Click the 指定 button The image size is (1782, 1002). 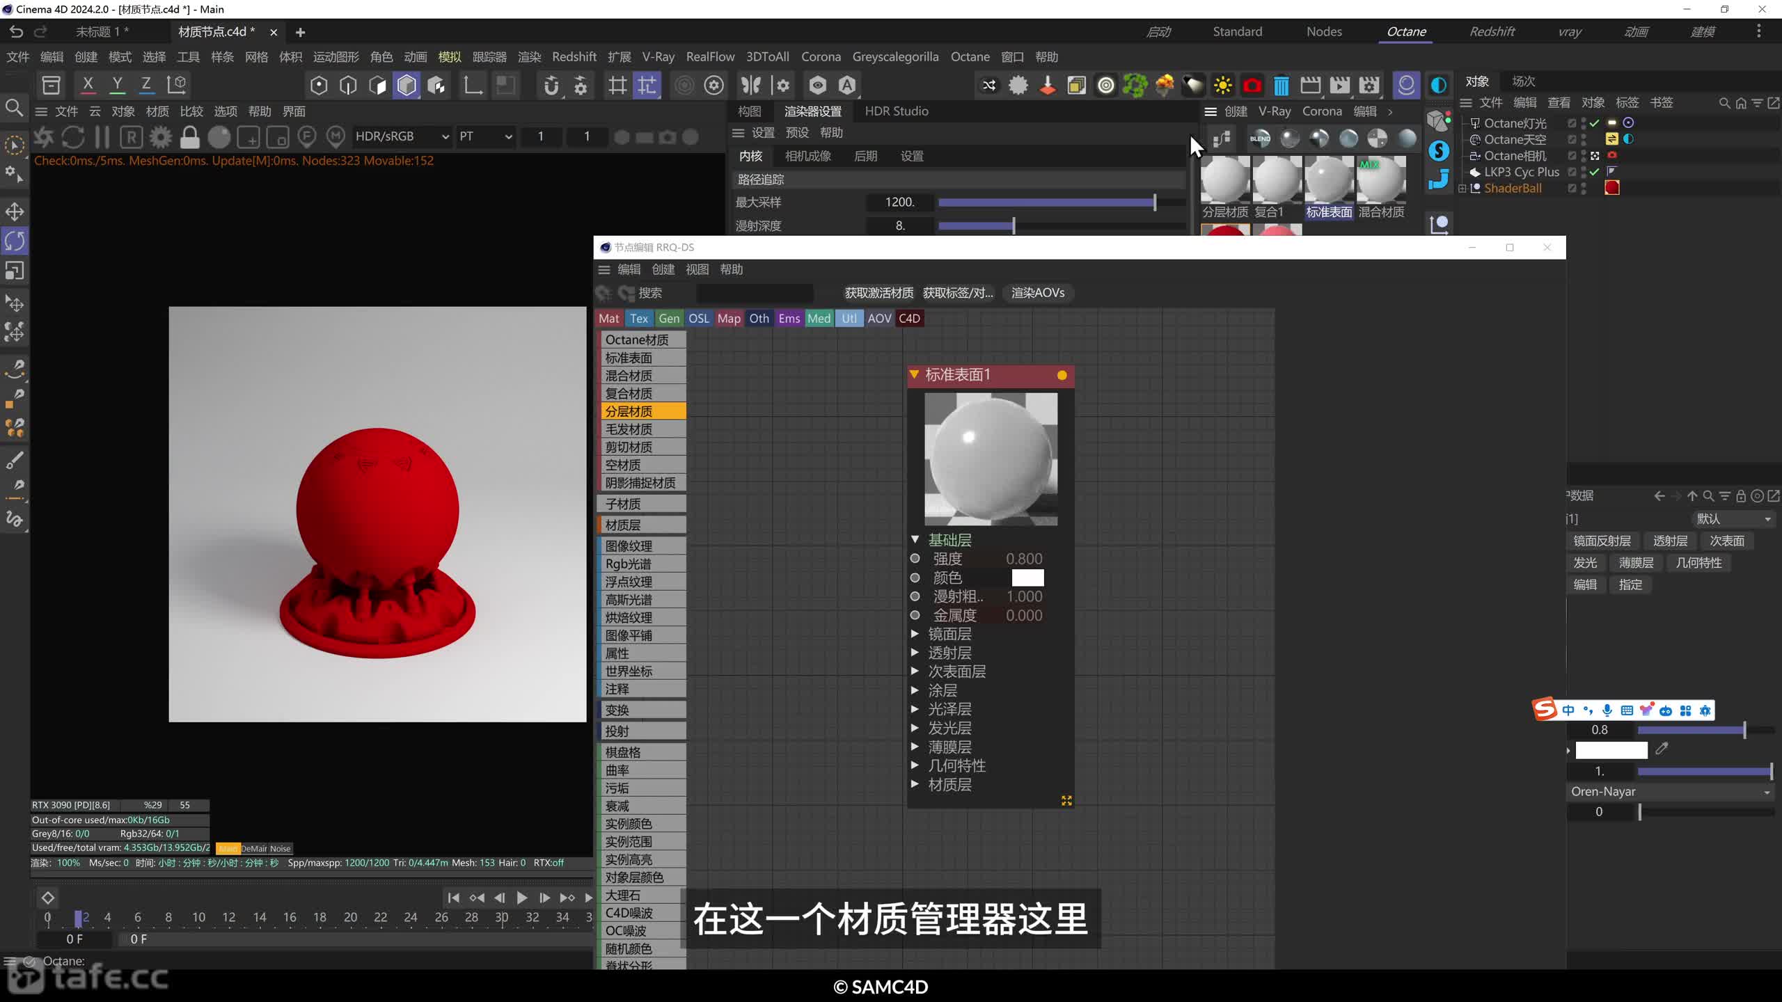coord(1630,584)
